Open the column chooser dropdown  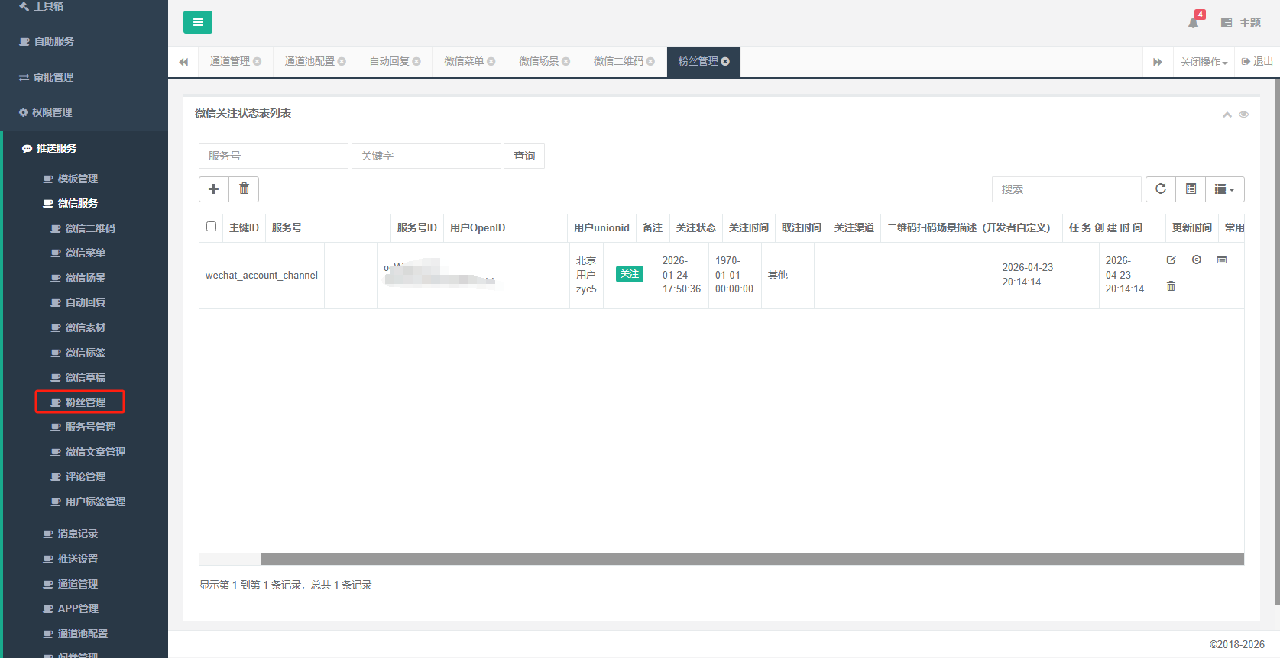(x=1225, y=189)
